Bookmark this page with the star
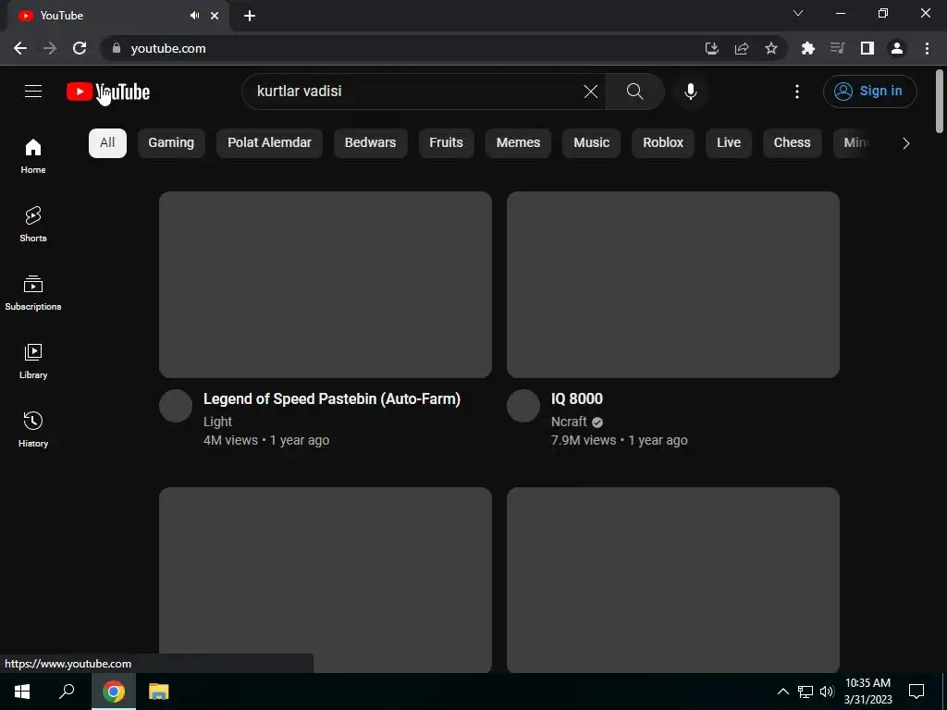Viewport: 947px width, 710px height. pyautogui.click(x=771, y=48)
